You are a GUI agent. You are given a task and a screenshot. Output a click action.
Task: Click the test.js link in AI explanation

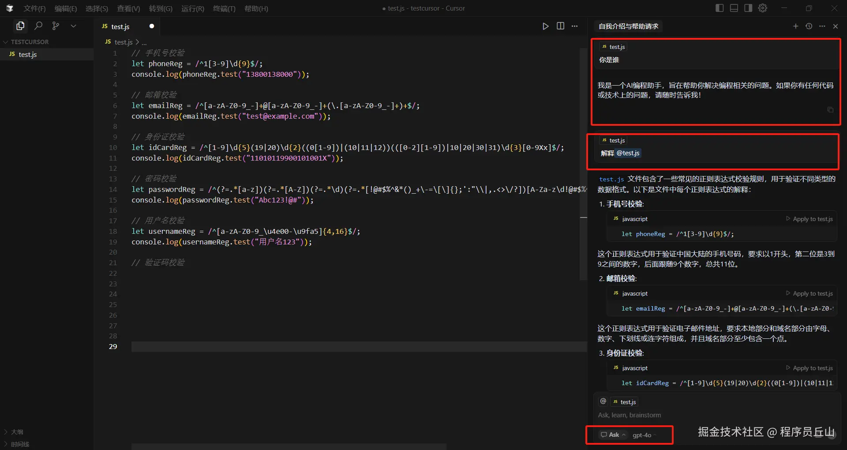click(611, 179)
